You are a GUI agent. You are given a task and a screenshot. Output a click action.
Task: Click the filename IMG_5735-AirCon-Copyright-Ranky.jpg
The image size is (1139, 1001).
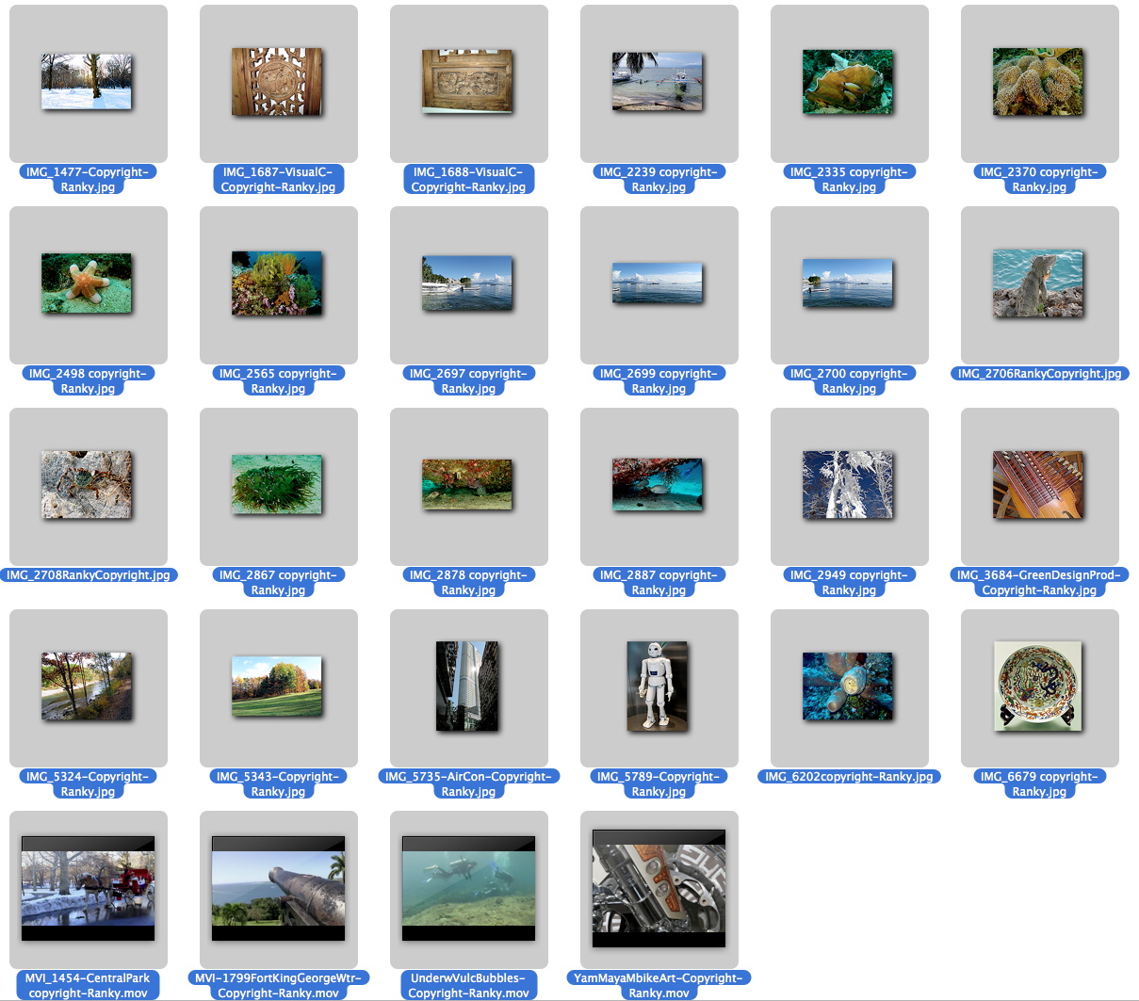pos(468,783)
